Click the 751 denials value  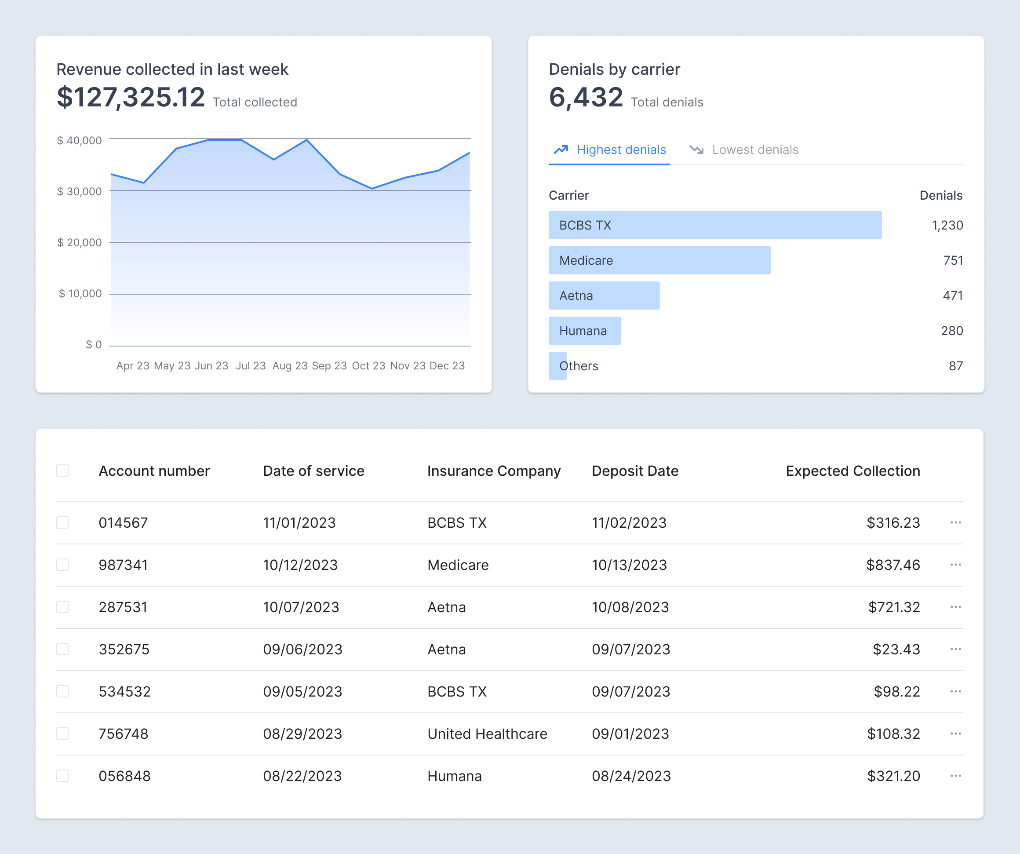tap(953, 260)
